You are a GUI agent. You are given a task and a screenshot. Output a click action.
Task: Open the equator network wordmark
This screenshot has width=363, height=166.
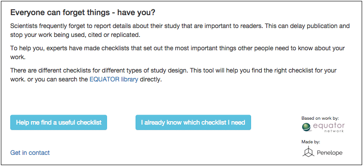[329, 127]
